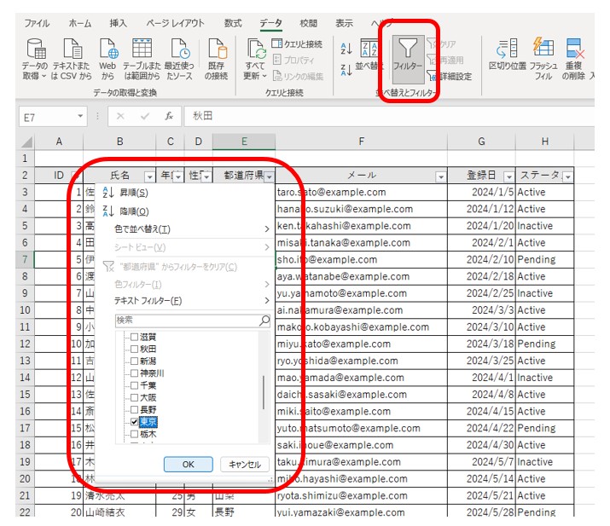Switch to the 表示 tab
The width and height of the screenshot is (610, 526).
click(x=345, y=23)
